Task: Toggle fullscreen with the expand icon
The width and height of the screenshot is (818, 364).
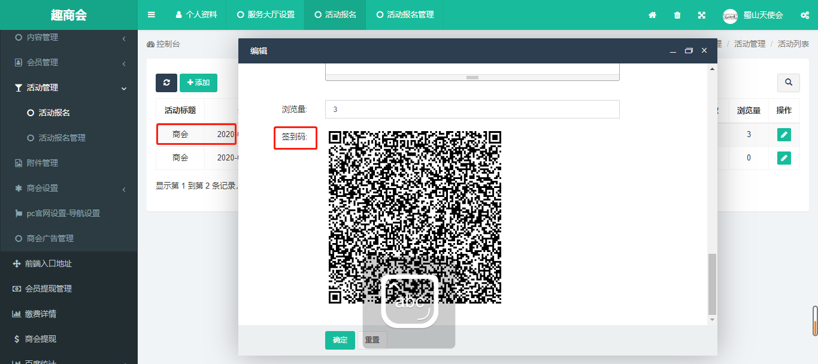Action: [701, 15]
